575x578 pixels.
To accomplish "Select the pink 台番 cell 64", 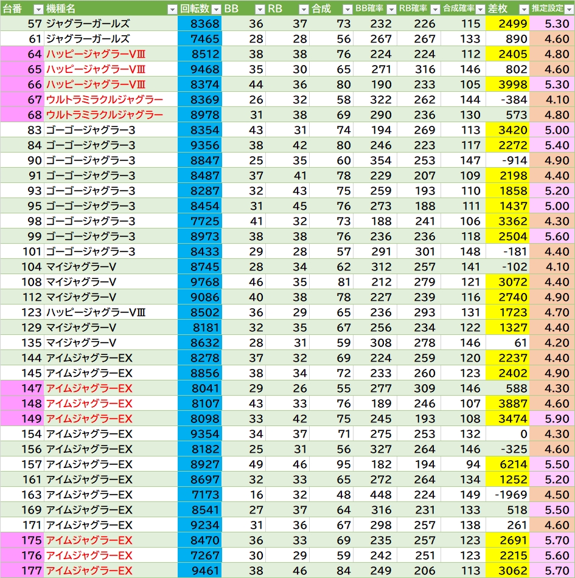I will click(22, 54).
